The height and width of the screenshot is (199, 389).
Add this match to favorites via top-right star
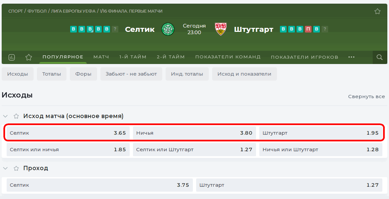click(377, 11)
